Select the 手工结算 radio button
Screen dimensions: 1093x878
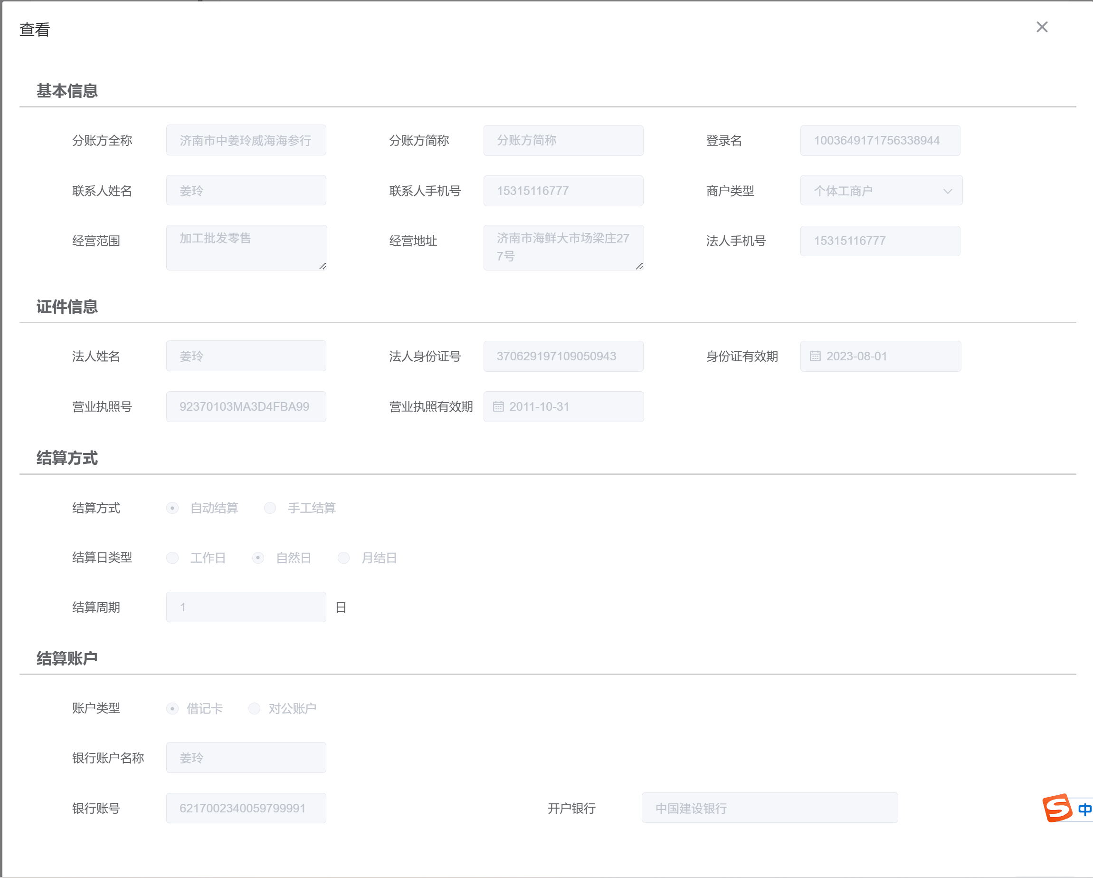(x=270, y=508)
